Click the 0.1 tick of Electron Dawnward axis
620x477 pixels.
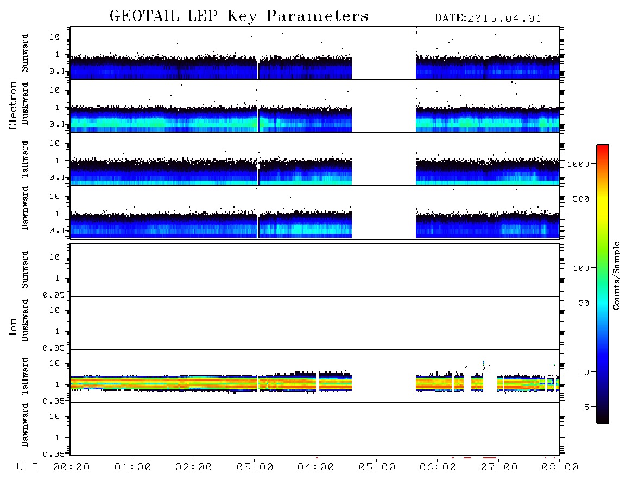tap(58, 230)
